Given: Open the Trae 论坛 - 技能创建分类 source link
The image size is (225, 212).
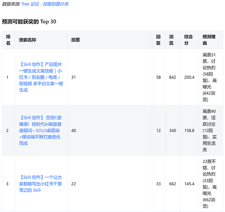Looking at the screenshot, I should click(x=45, y=4).
